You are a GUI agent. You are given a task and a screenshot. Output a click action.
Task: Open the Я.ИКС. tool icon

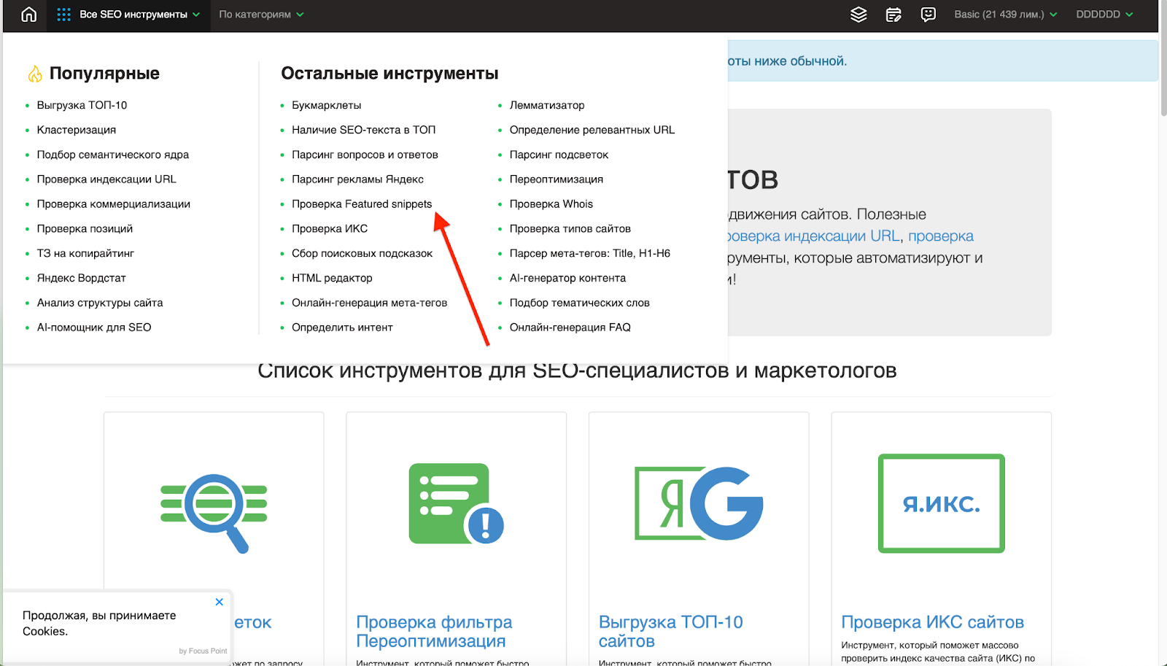[x=941, y=503]
